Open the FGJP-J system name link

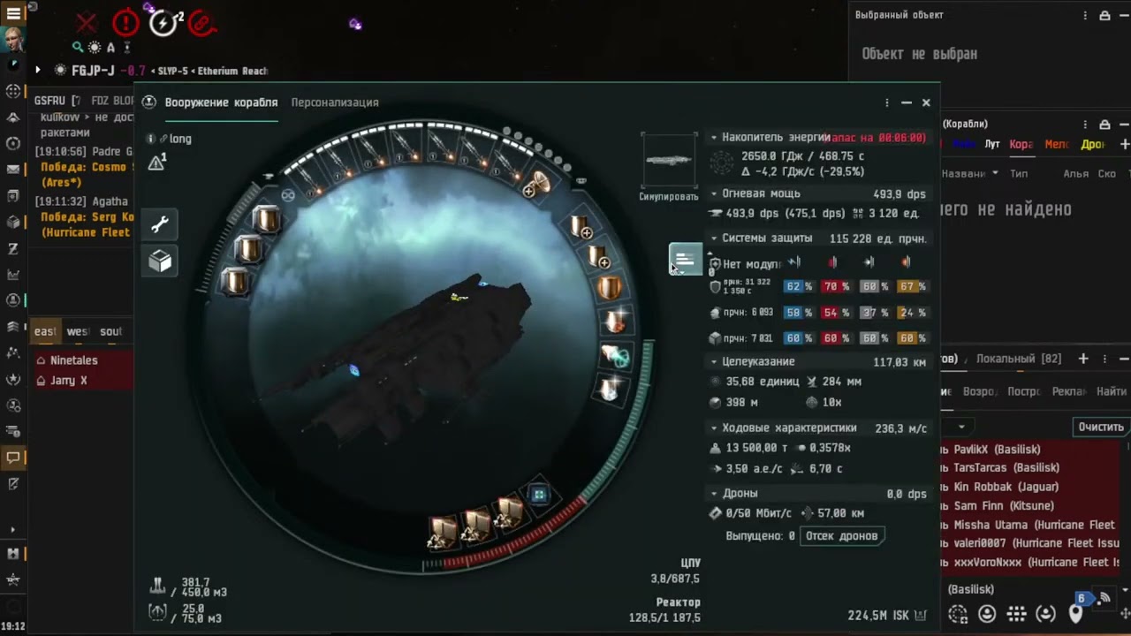(x=93, y=71)
